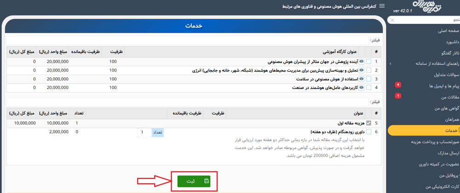Click the eye icon for workshop row 1
The height and width of the screenshot is (193, 460).
click(362, 62)
